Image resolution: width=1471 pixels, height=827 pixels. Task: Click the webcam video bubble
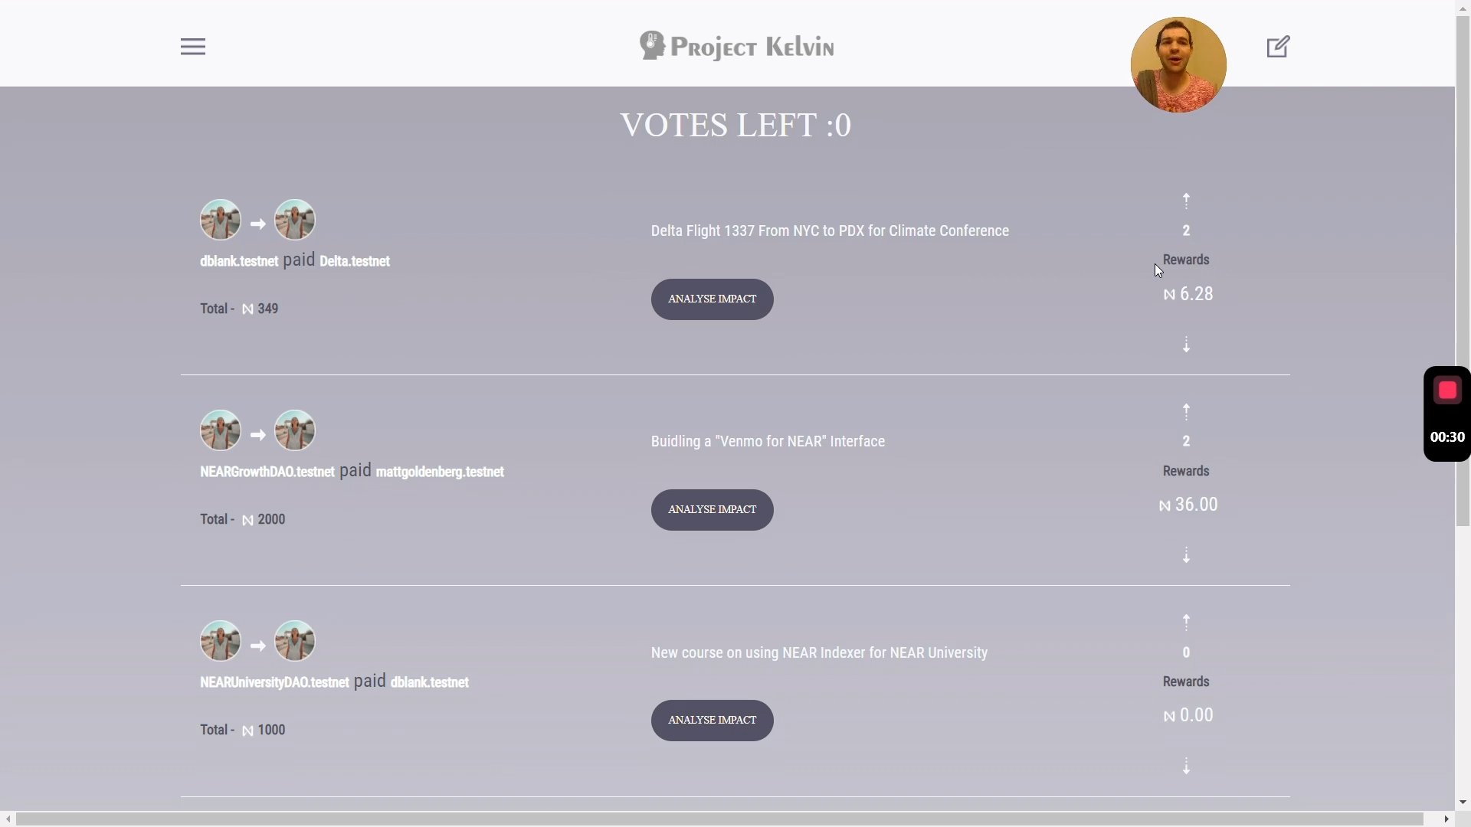pos(1178,65)
